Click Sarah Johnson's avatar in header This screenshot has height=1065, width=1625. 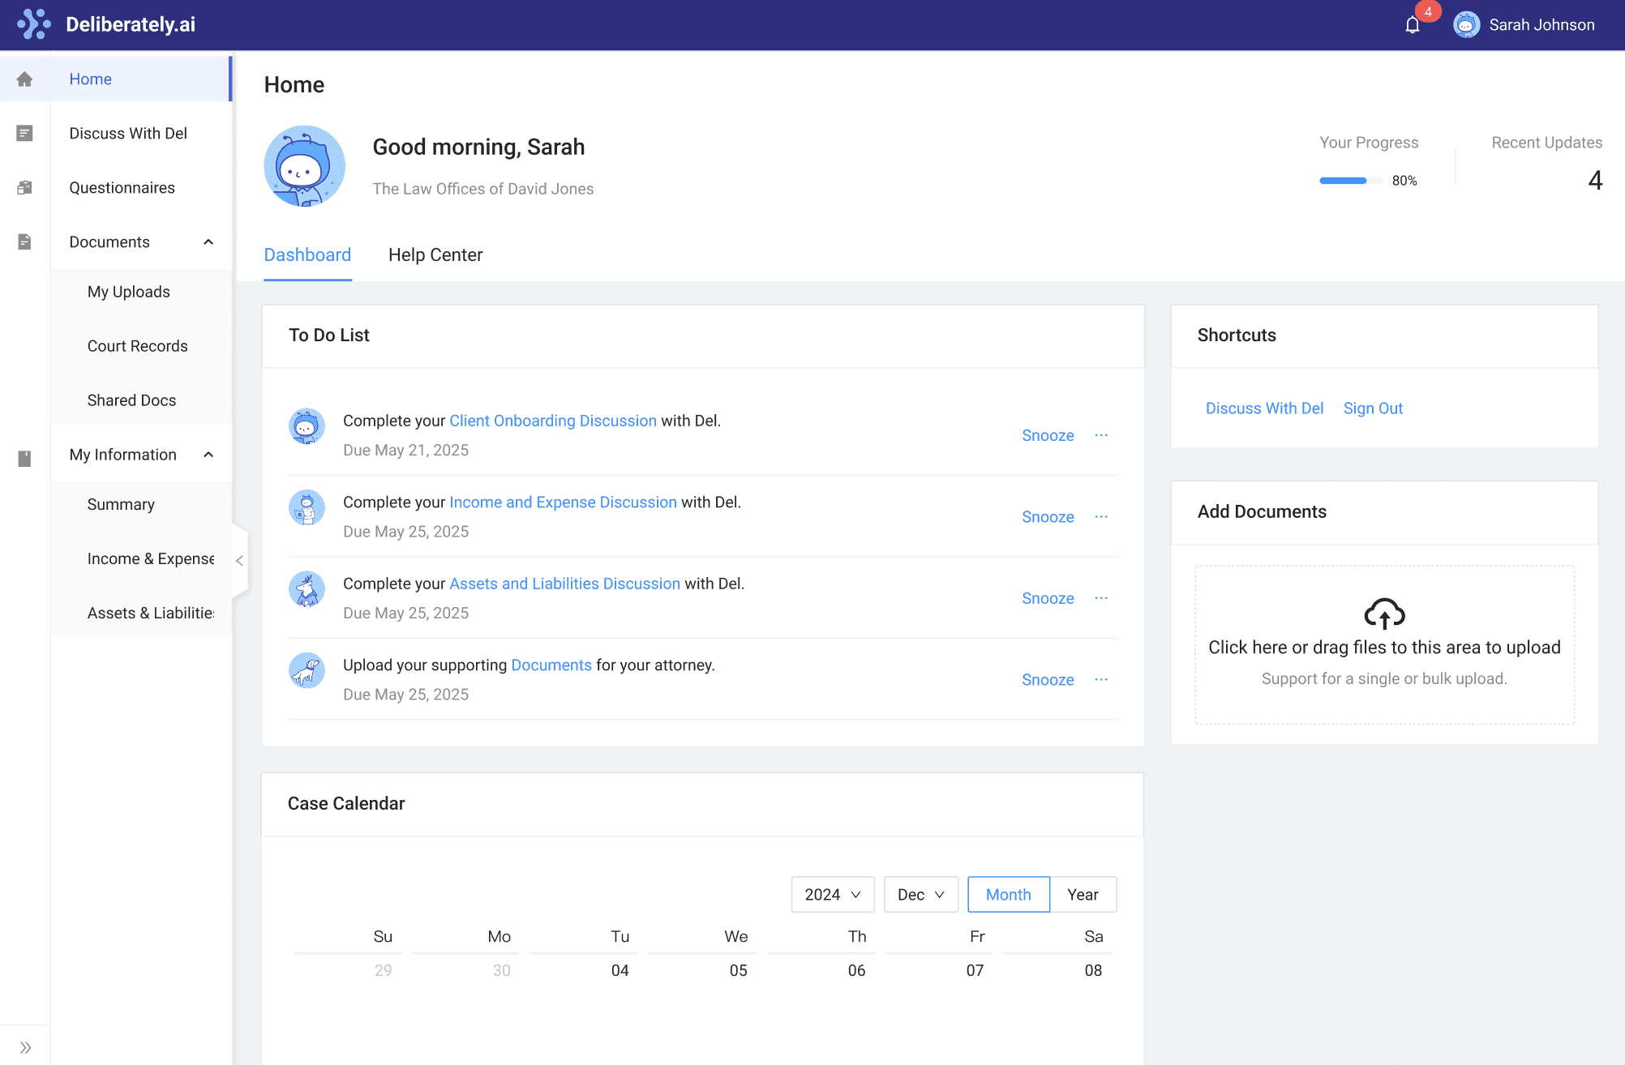click(x=1466, y=24)
